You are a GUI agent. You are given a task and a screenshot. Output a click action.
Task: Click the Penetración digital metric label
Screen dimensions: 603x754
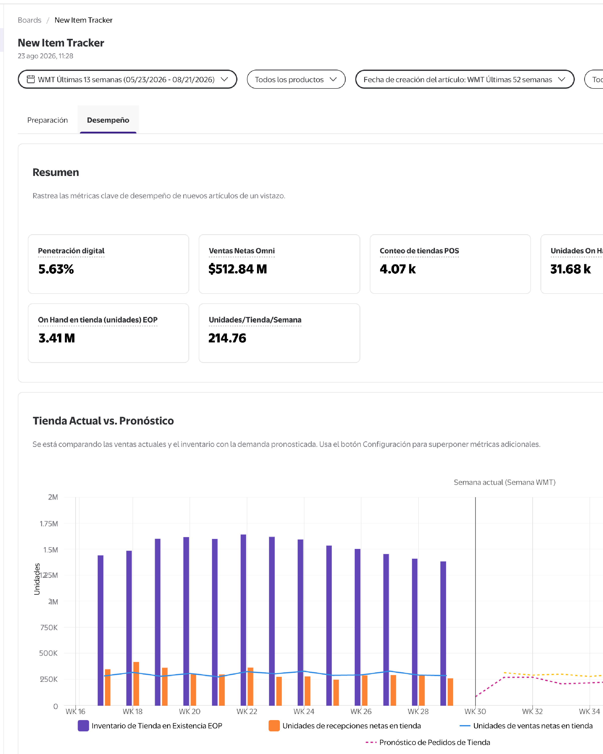[71, 251]
